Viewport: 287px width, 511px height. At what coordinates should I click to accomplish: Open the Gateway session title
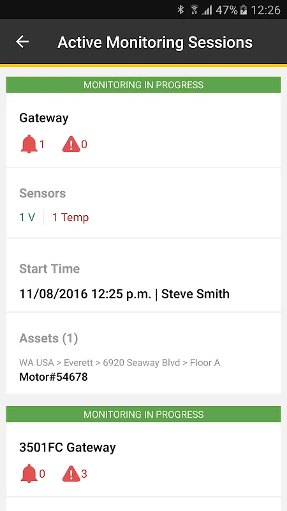[x=44, y=118]
